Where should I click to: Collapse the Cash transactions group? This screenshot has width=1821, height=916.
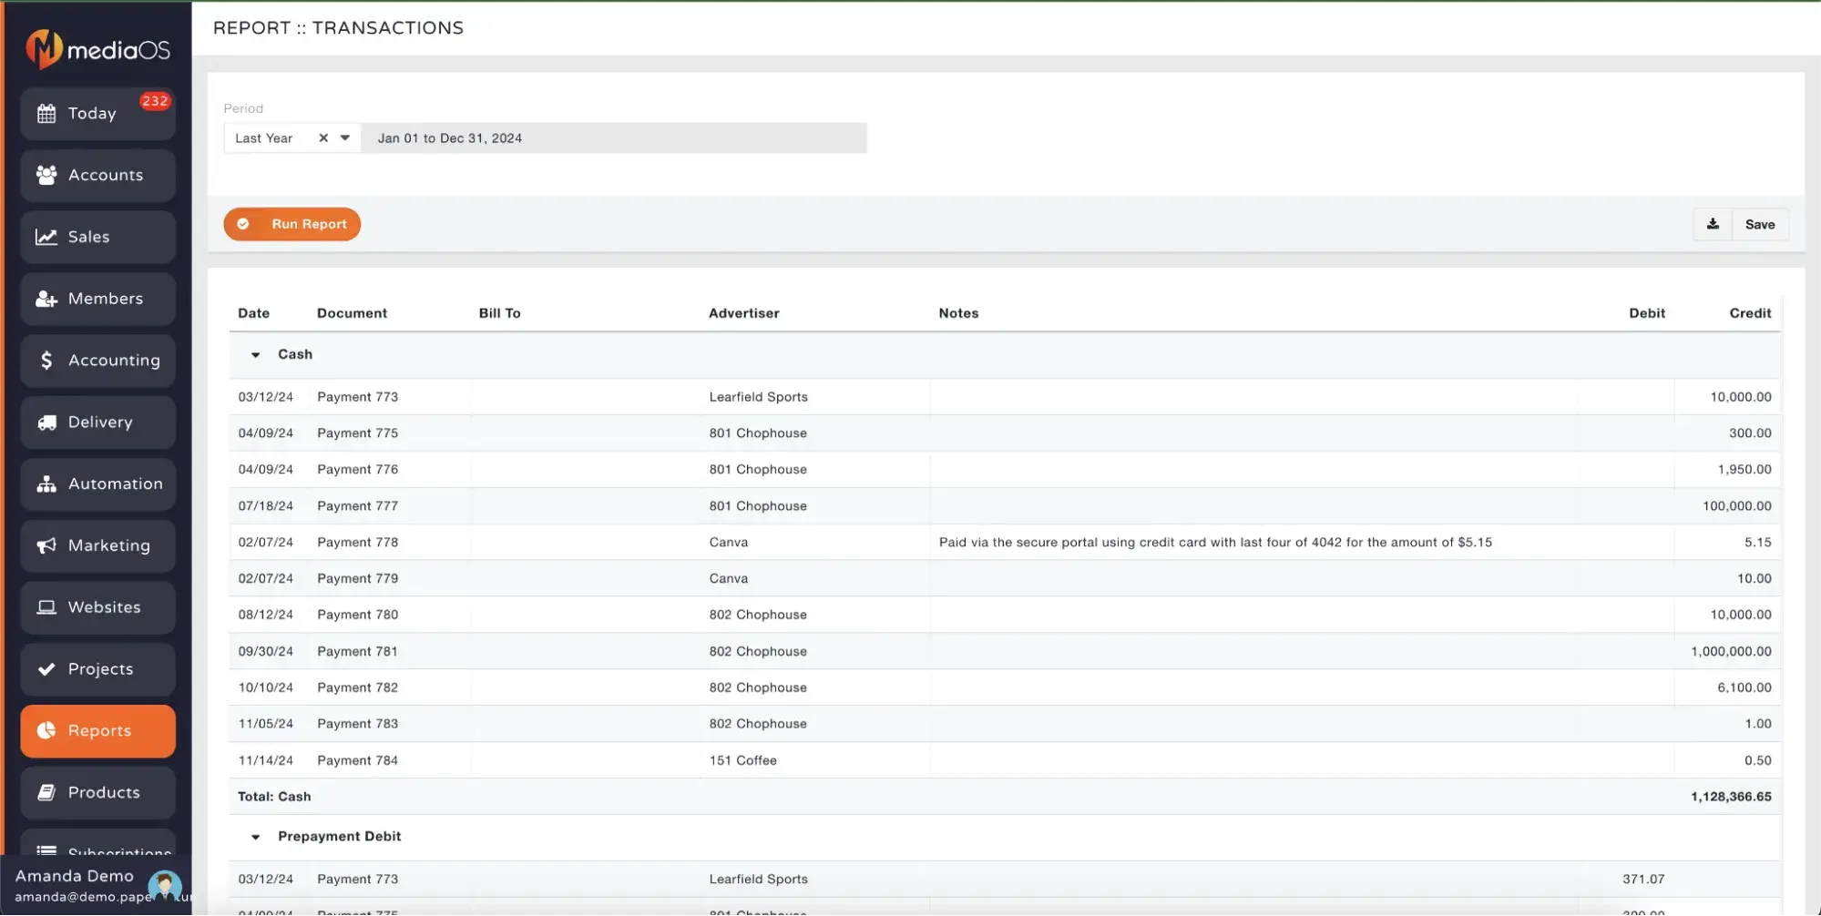(255, 355)
